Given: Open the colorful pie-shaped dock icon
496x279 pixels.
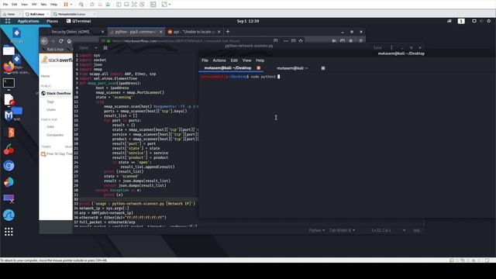Looking at the screenshot, I should [9, 182].
